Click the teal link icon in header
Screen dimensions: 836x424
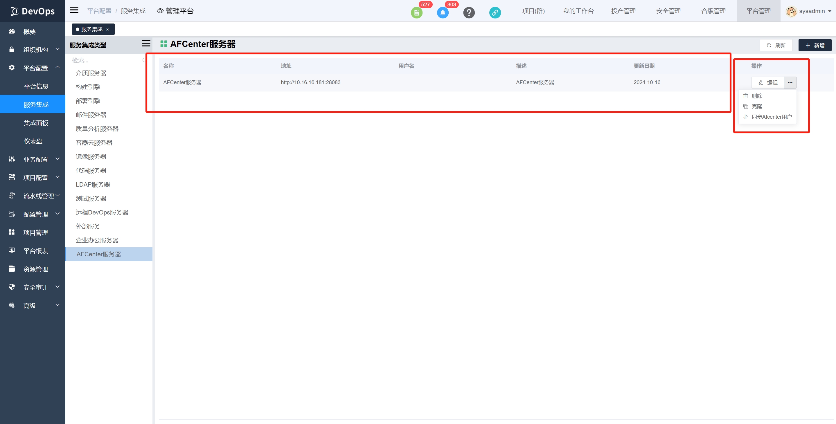(x=495, y=13)
